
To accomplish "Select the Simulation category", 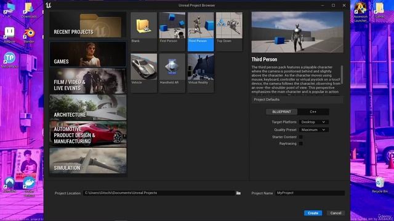I will point(87,161).
